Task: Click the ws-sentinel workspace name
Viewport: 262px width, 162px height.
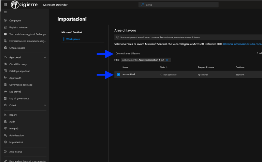Action: [x=129, y=74]
